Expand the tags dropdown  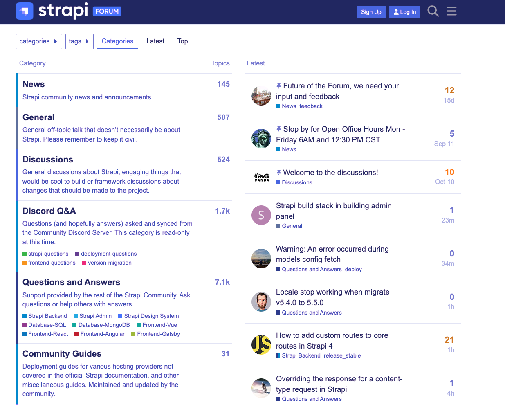79,41
